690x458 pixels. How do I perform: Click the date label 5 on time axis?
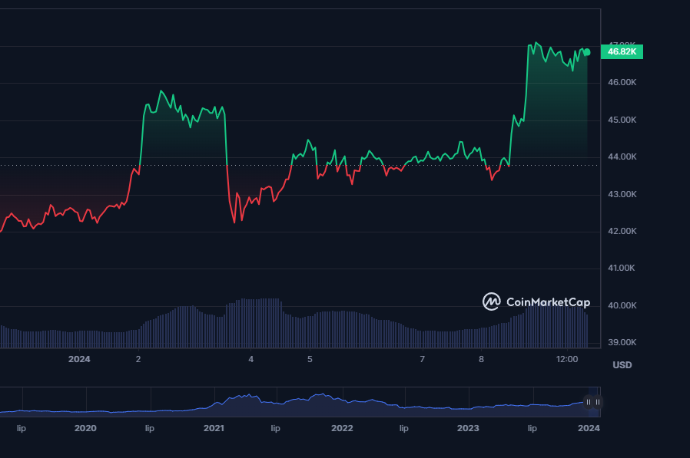coord(310,359)
